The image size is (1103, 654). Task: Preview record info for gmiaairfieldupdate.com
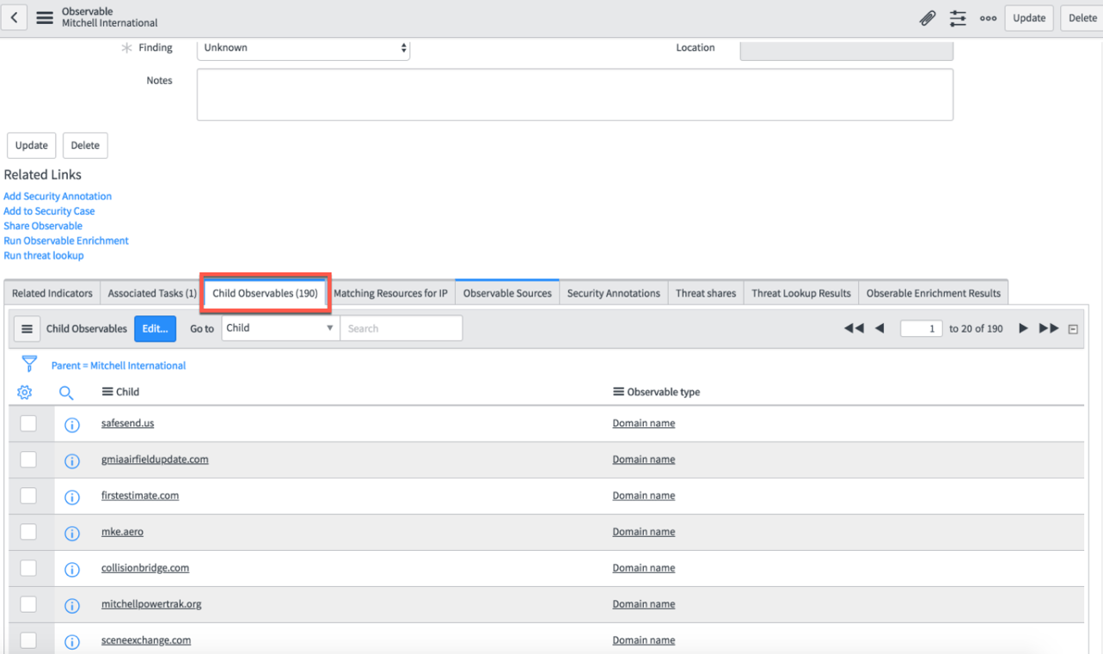tap(72, 461)
